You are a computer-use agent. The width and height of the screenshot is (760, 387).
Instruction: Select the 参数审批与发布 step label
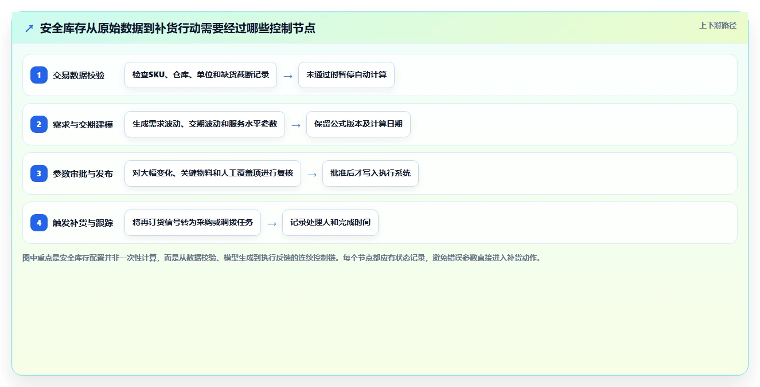click(83, 173)
